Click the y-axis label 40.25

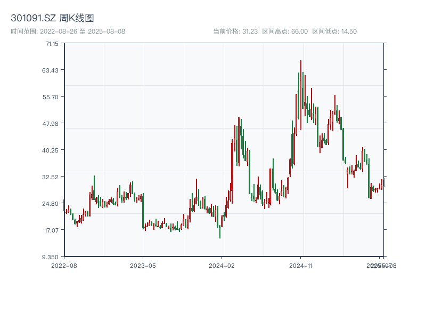[50, 150]
